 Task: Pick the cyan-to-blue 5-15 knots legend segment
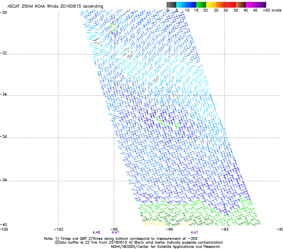[186, 5]
